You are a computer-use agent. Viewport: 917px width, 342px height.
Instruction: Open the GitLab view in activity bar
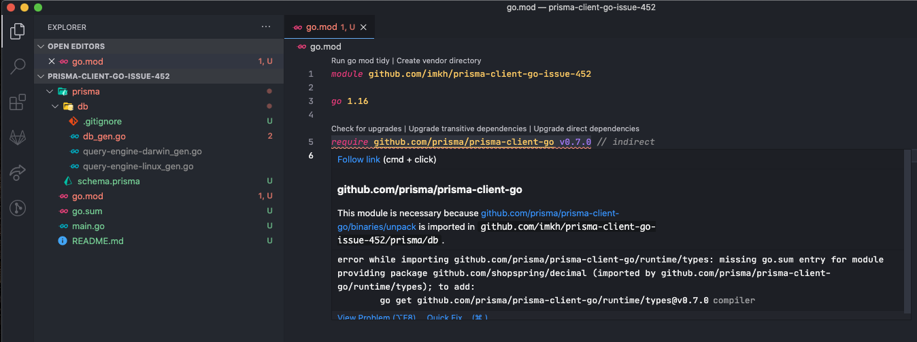point(18,138)
